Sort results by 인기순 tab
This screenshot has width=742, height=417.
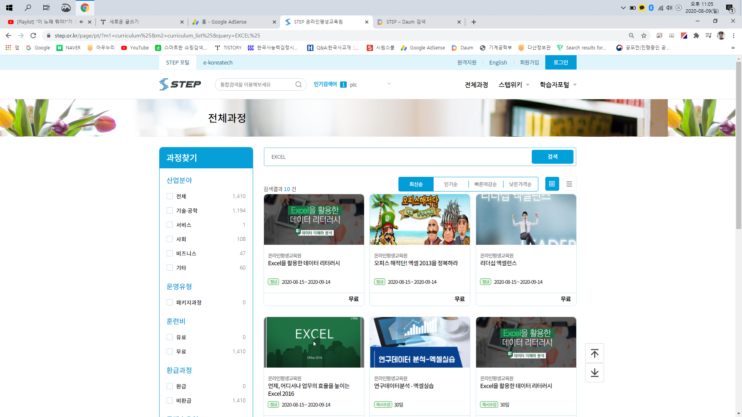451,184
